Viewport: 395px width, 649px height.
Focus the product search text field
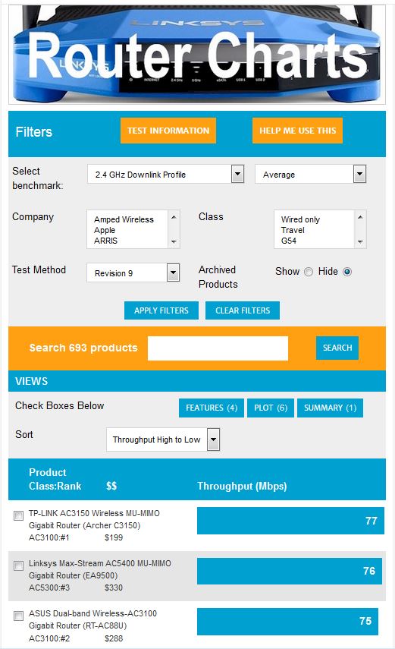pyautogui.click(x=218, y=348)
